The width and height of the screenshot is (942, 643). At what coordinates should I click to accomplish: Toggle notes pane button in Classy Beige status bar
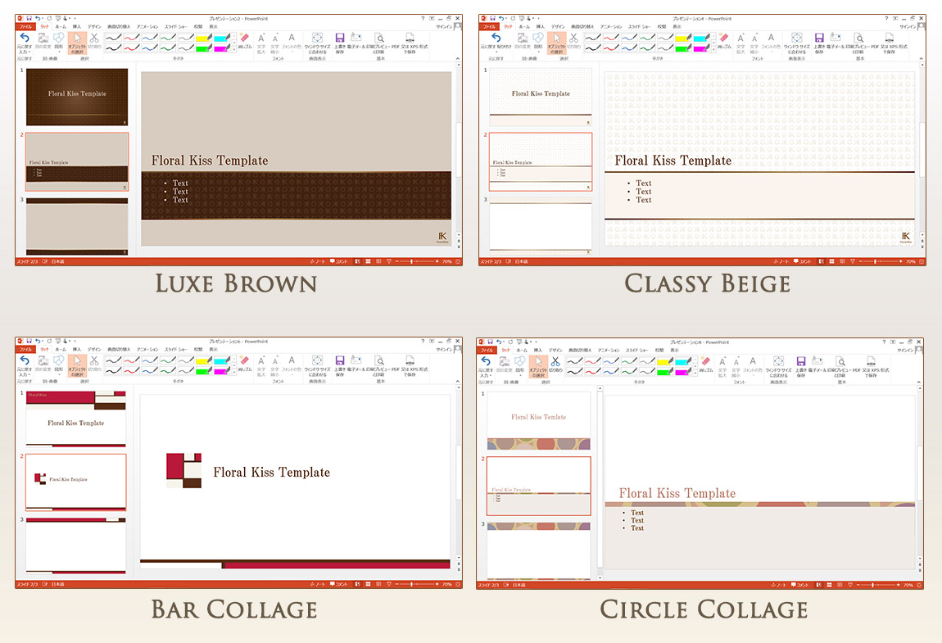(784, 261)
